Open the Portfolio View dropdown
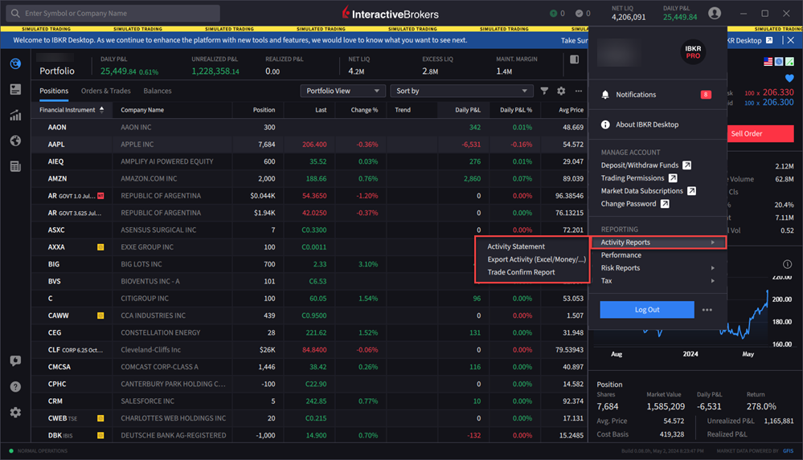The height and width of the screenshot is (460, 803). pos(342,91)
